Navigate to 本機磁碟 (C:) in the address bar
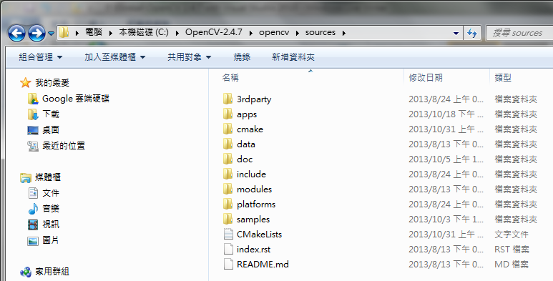This screenshot has height=281, width=553. coord(144,32)
